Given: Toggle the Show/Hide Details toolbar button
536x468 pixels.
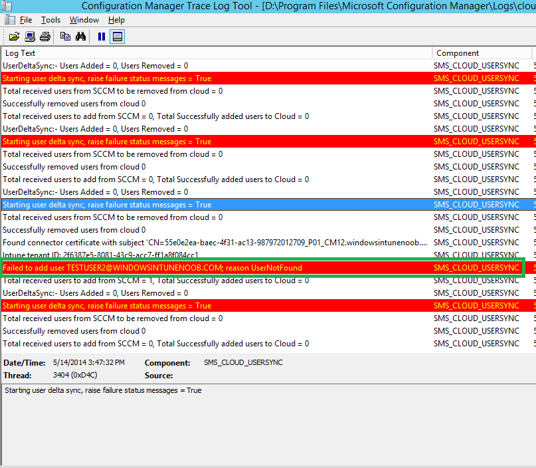Looking at the screenshot, I should 118,37.
